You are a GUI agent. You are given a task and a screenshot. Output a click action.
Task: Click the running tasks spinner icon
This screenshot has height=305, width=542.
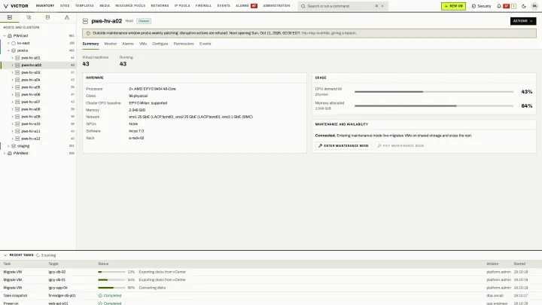click(38, 255)
